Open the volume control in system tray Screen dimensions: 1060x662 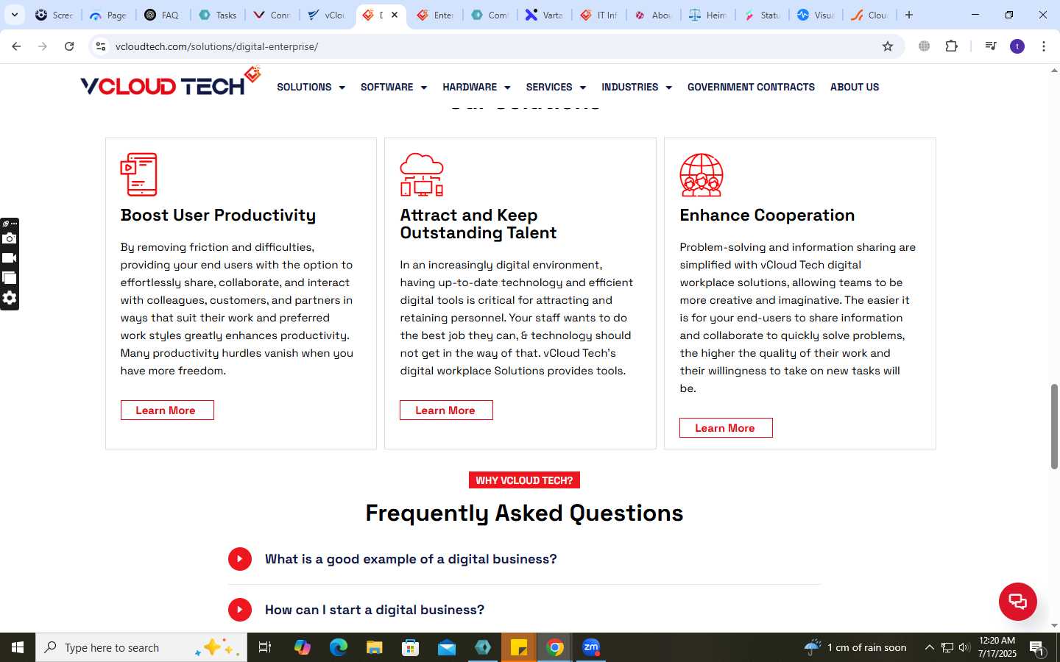(964, 647)
